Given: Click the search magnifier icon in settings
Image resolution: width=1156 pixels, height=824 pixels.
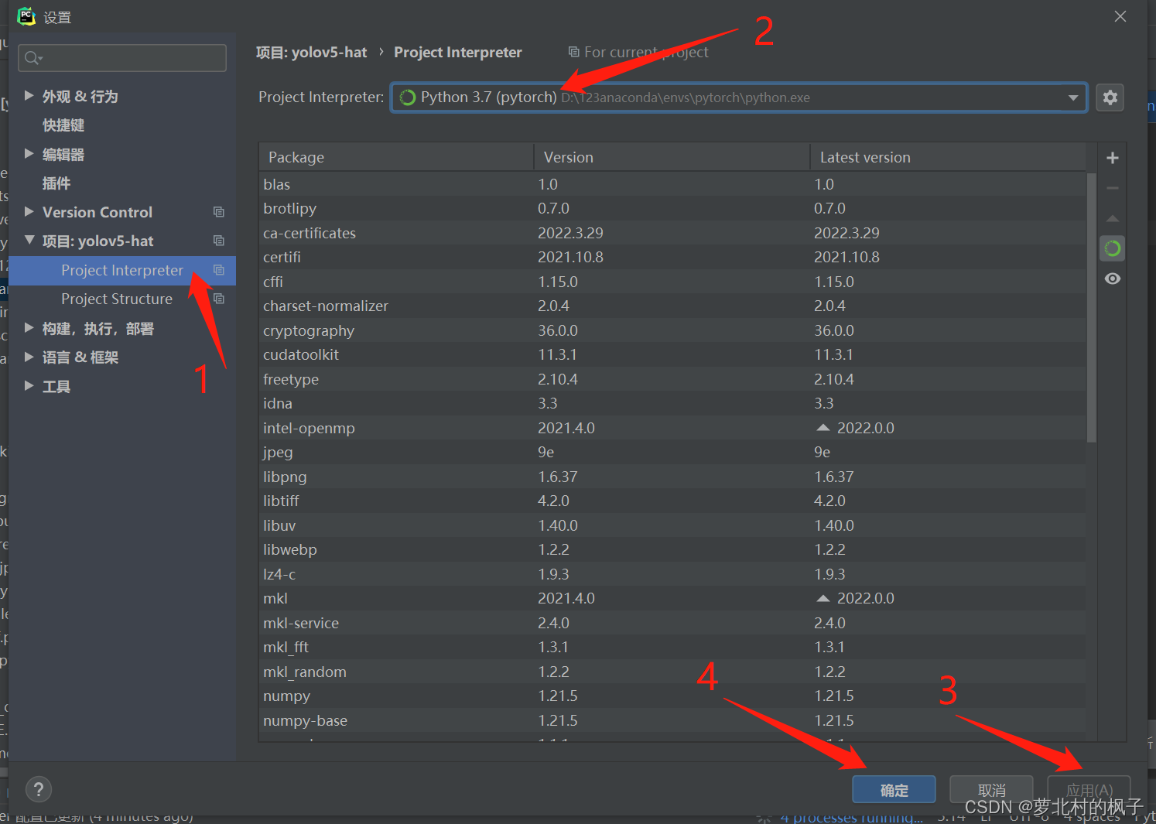Looking at the screenshot, I should 32,58.
